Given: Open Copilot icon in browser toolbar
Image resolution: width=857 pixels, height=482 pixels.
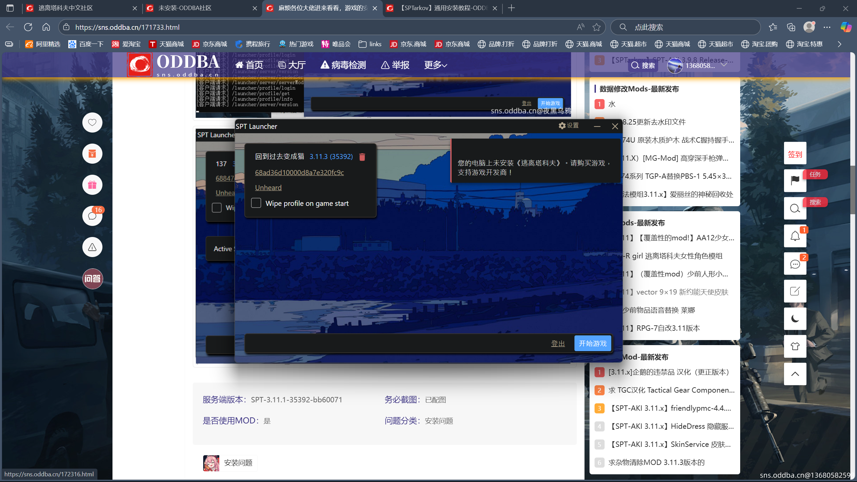Looking at the screenshot, I should point(846,27).
